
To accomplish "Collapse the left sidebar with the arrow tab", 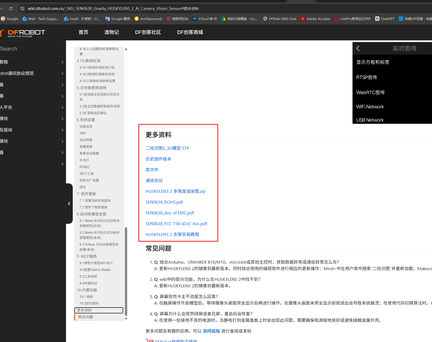I will pyautogui.click(x=69, y=204).
